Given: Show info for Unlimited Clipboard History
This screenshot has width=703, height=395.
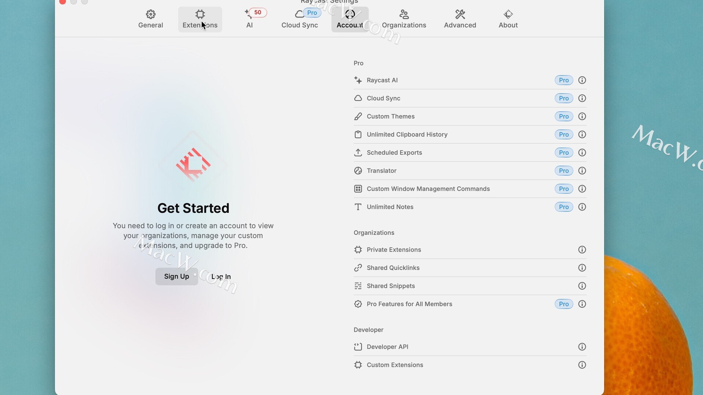Looking at the screenshot, I should 582,135.
